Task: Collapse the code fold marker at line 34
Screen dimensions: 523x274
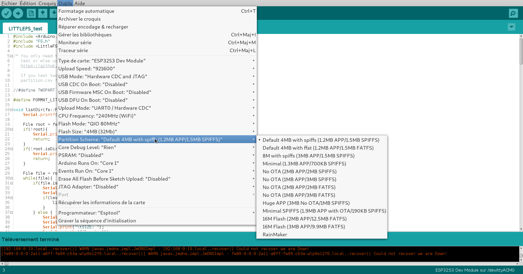Action: 11,198
